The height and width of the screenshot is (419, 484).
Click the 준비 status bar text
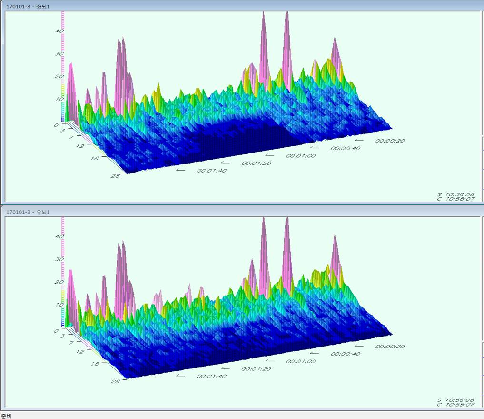(6, 416)
